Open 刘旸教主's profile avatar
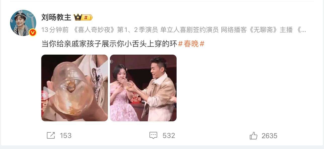The image size is (324, 149). pos(23,23)
